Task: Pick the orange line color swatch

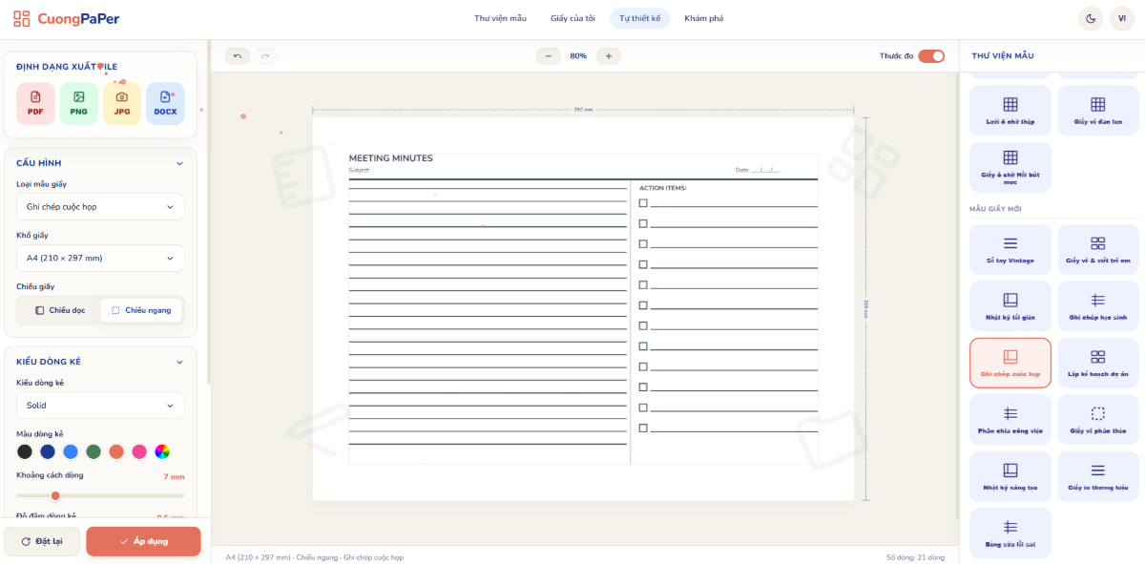Action: tap(116, 451)
